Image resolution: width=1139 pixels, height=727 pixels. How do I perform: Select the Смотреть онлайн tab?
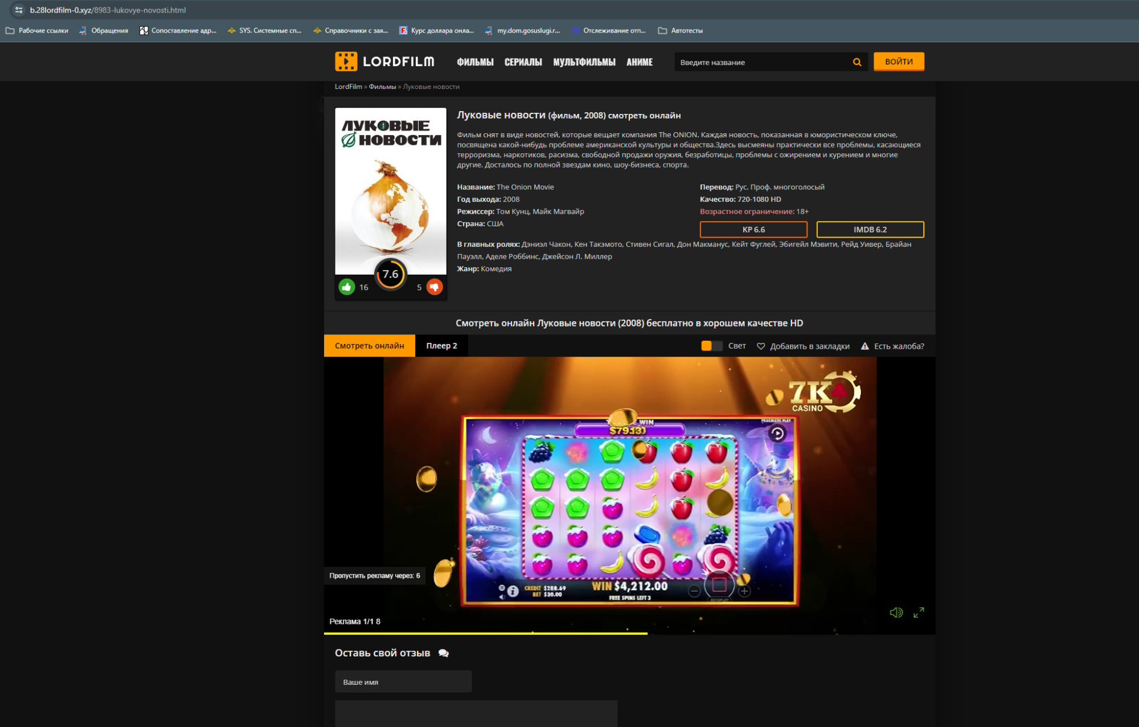(x=369, y=346)
